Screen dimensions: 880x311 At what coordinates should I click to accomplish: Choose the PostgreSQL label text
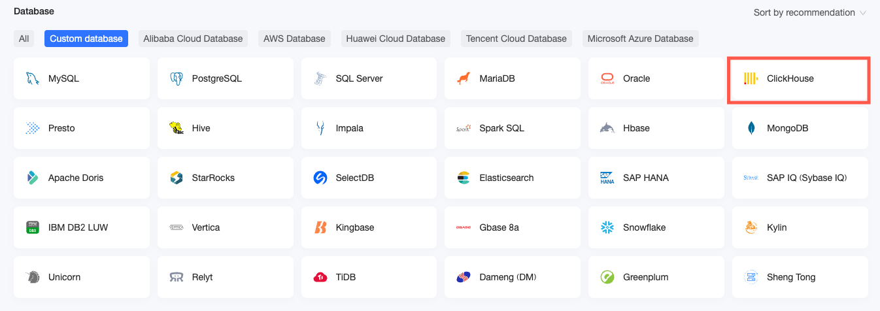tap(217, 78)
